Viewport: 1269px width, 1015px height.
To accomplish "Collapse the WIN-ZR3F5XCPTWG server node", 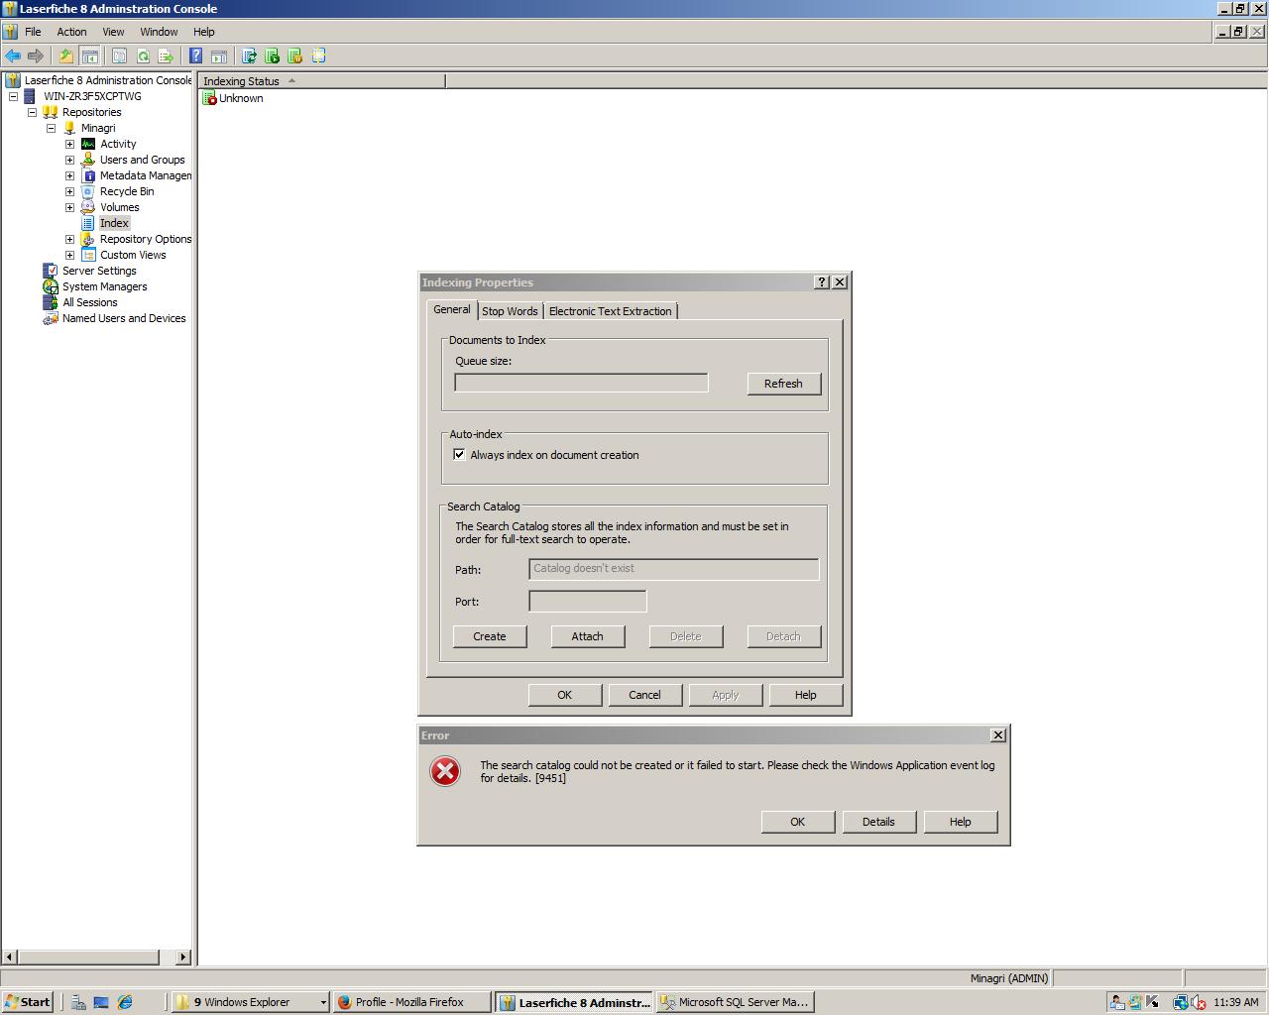I will pos(13,96).
